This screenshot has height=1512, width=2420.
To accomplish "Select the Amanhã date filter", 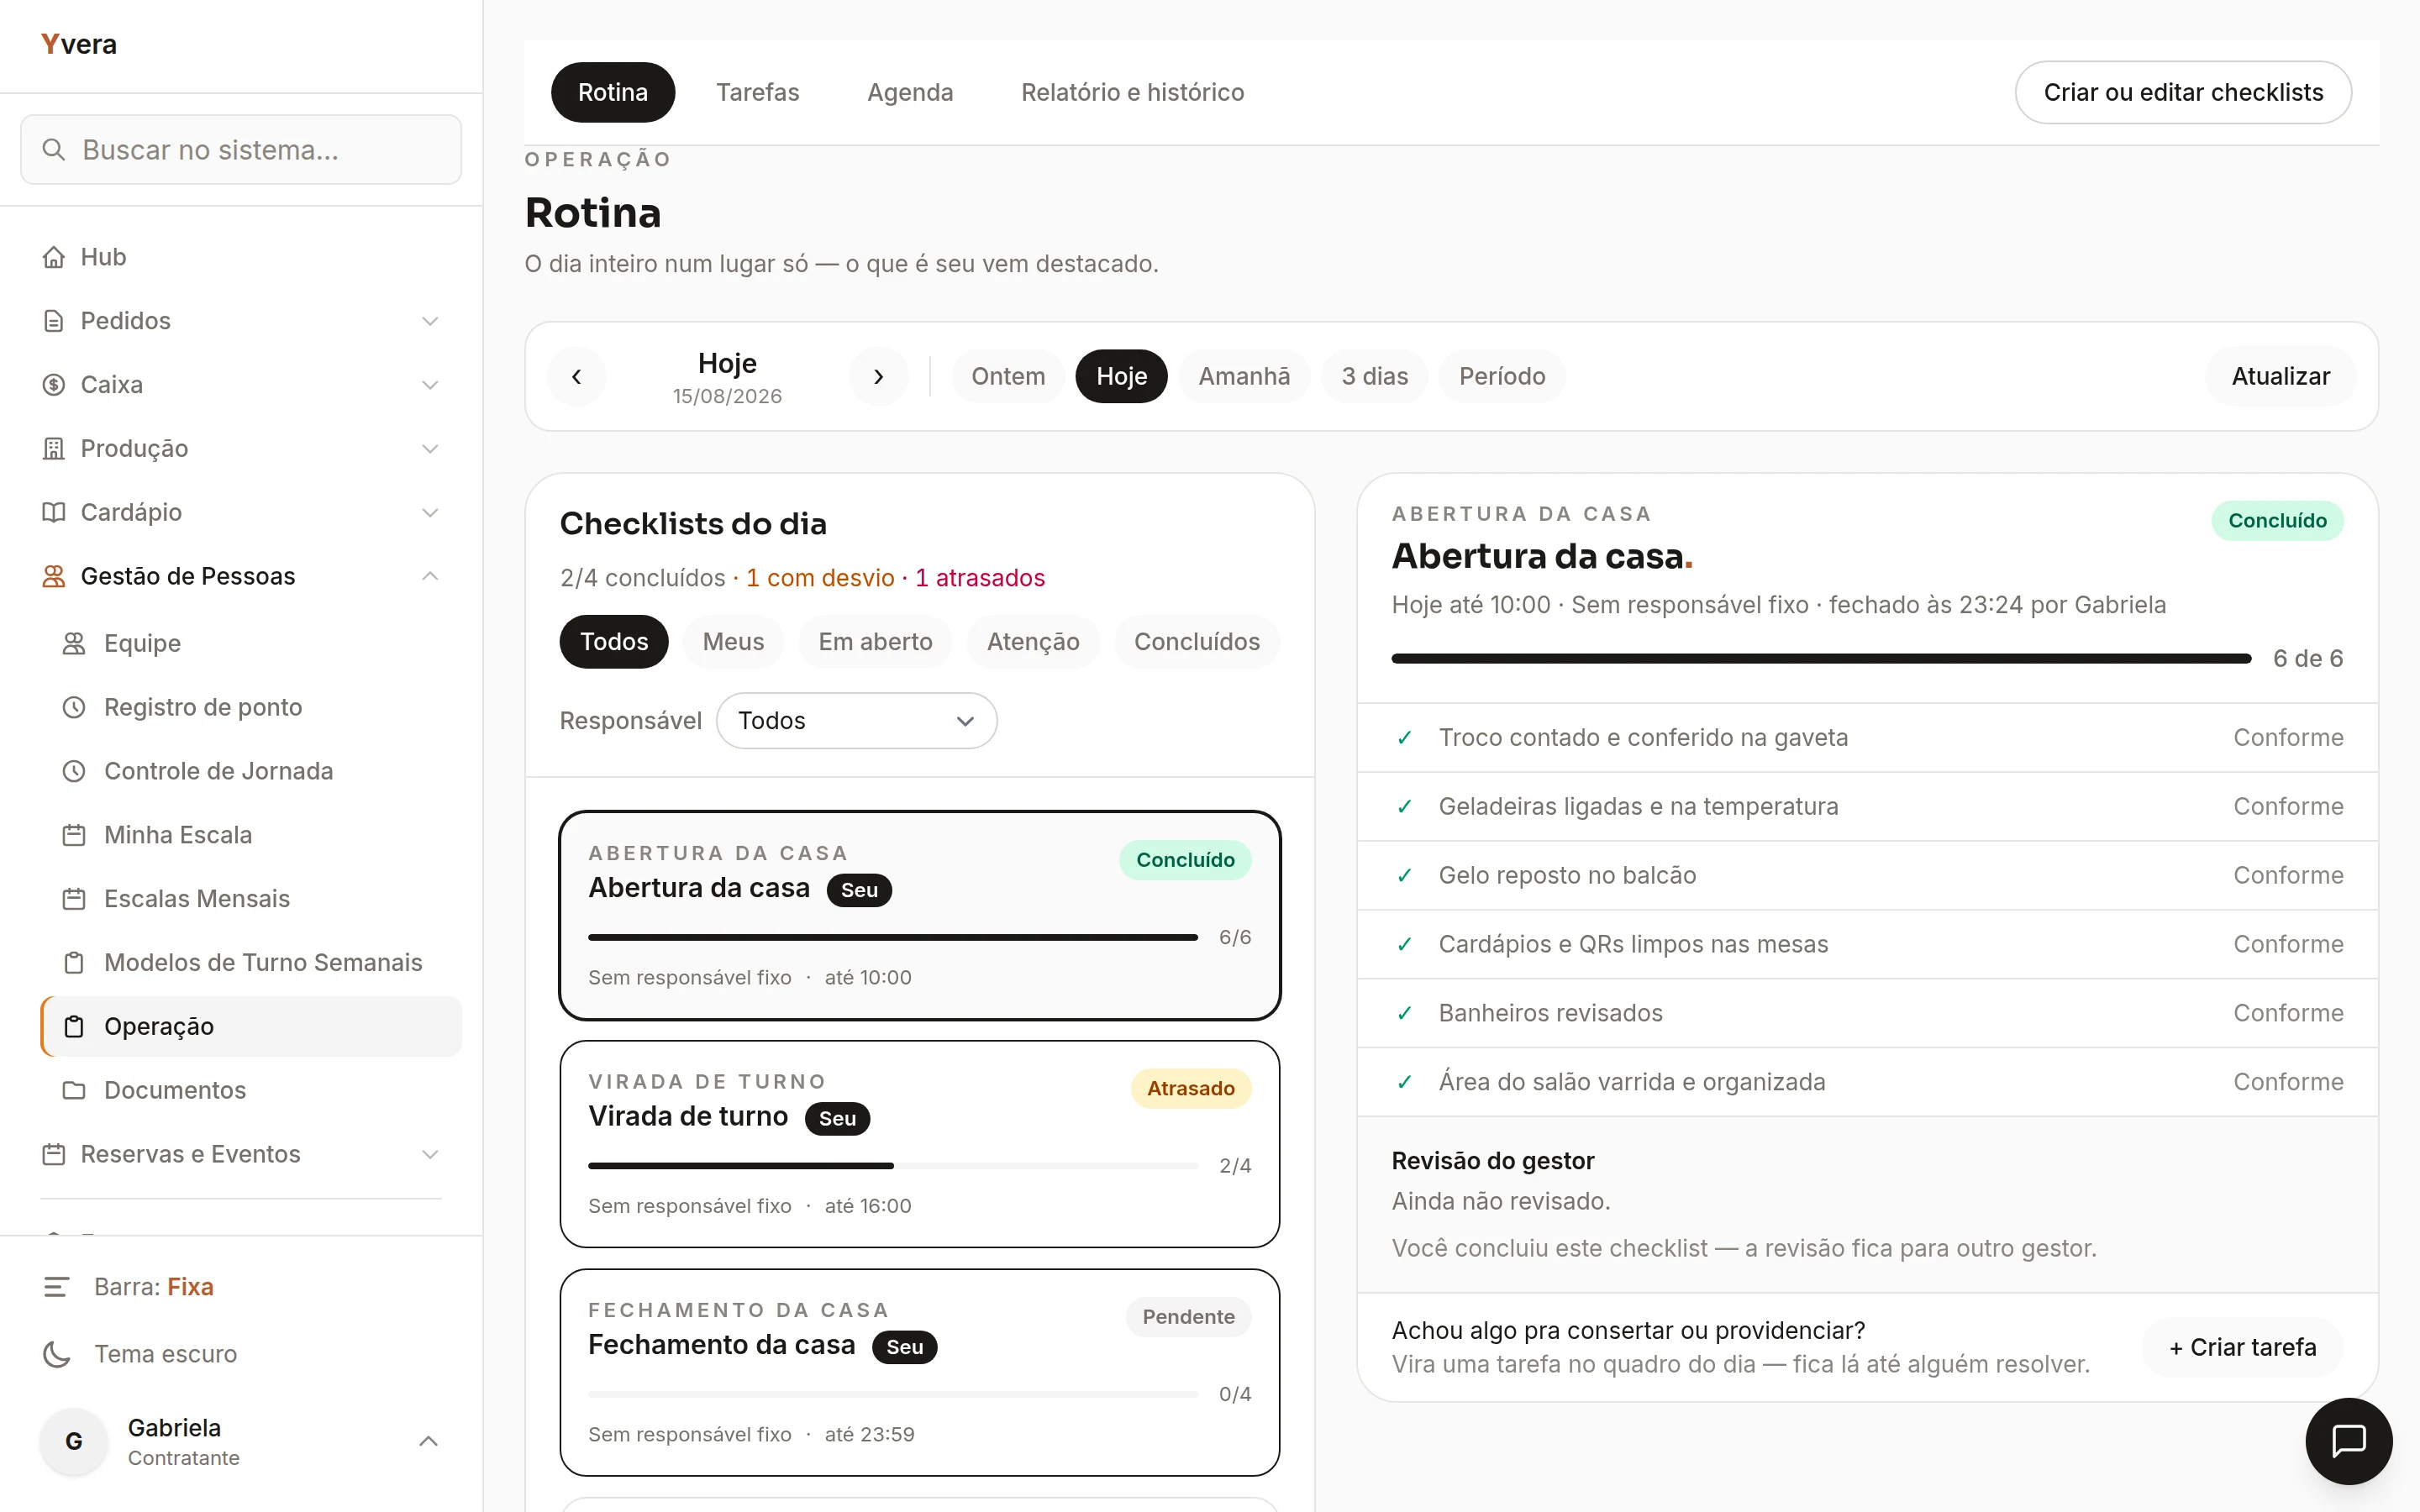I will coord(1244,377).
